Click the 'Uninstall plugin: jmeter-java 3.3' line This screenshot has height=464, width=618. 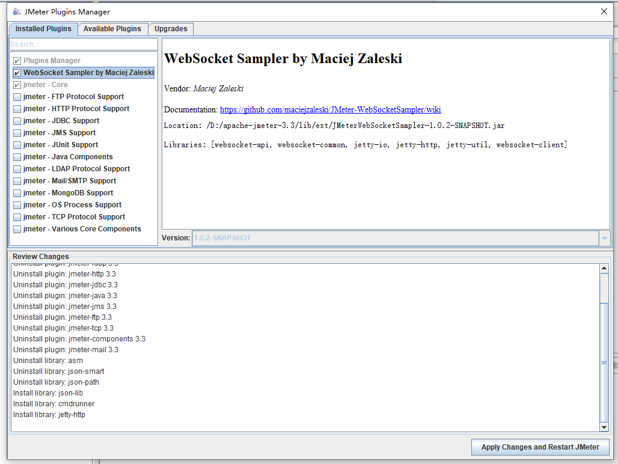pyautogui.click(x=65, y=296)
